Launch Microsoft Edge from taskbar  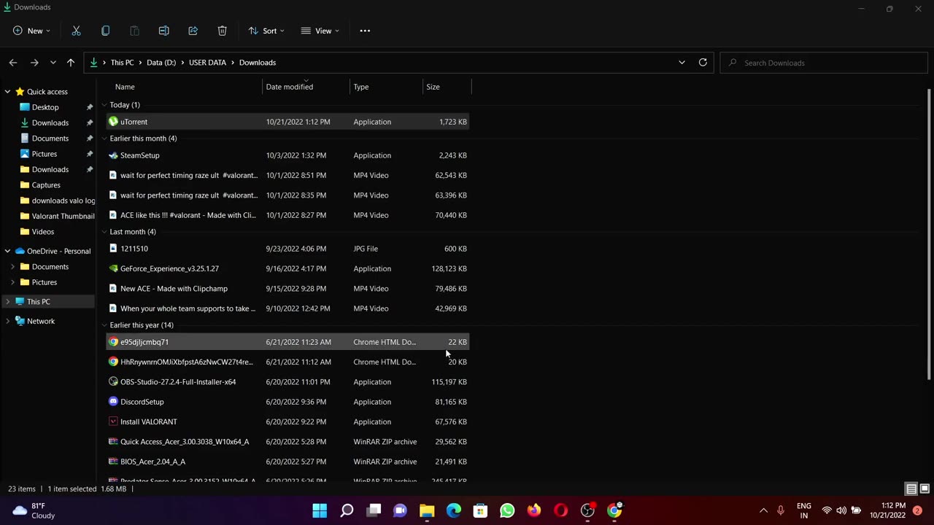tap(454, 510)
